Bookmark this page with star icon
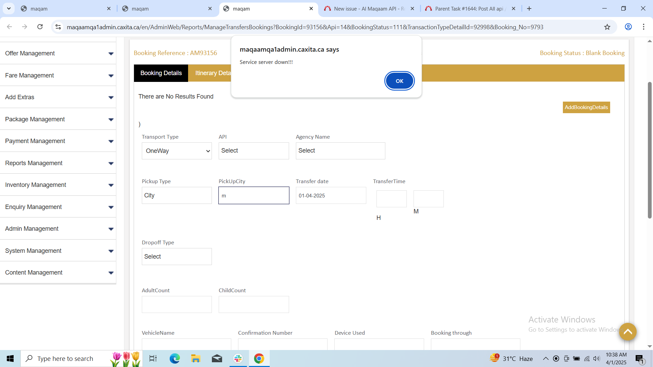653x367 pixels. (607, 27)
